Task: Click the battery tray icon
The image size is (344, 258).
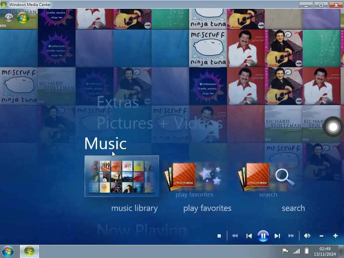Action: click(x=307, y=251)
